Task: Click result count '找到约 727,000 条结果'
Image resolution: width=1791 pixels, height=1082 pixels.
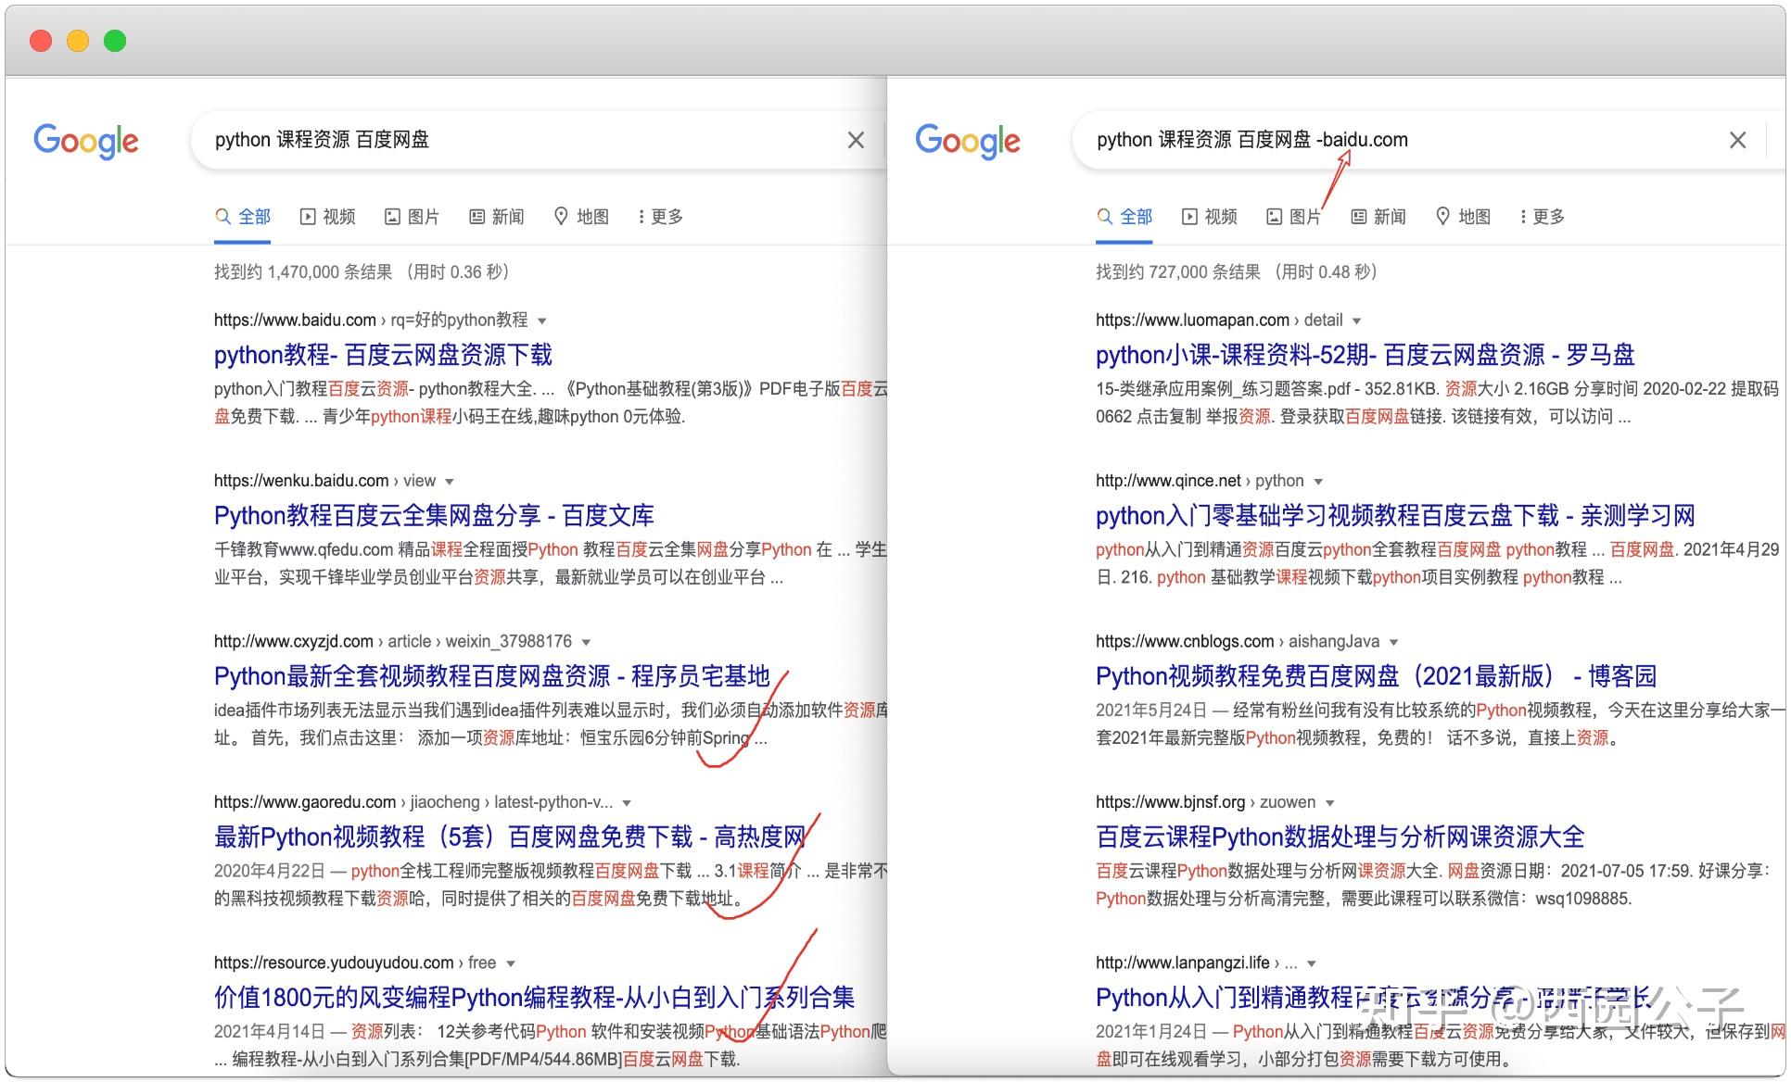Action: pos(1178,272)
